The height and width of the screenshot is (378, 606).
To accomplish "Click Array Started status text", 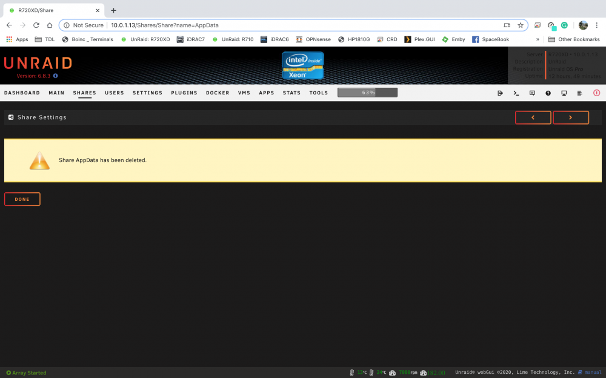I will (x=29, y=373).
